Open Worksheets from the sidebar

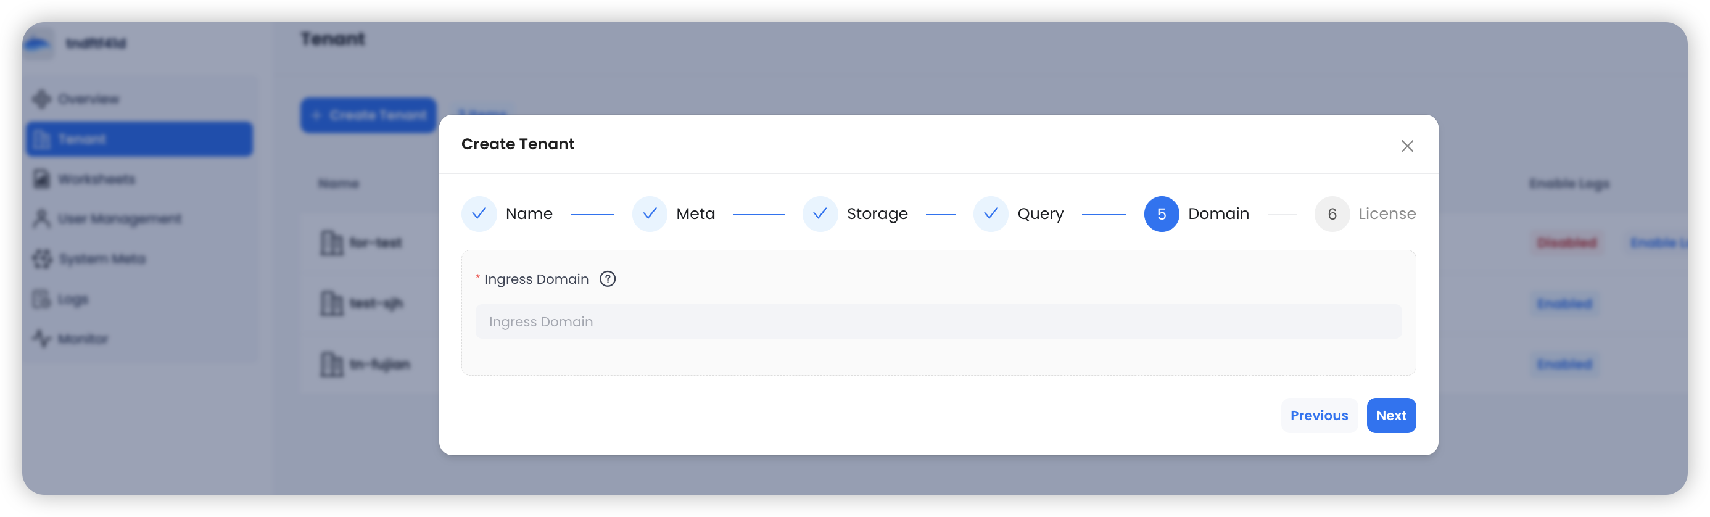point(96,179)
